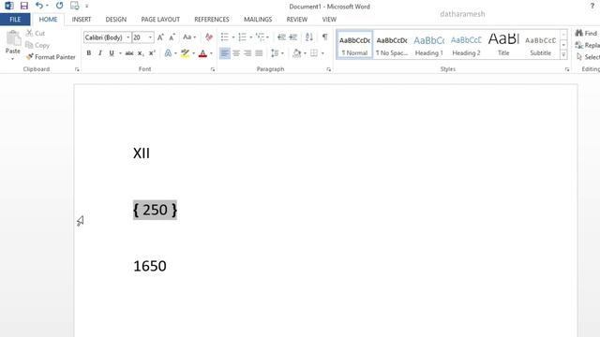Screen dimensions: 600x337
Task: Apply the Heading 2 style
Action: (x=466, y=45)
